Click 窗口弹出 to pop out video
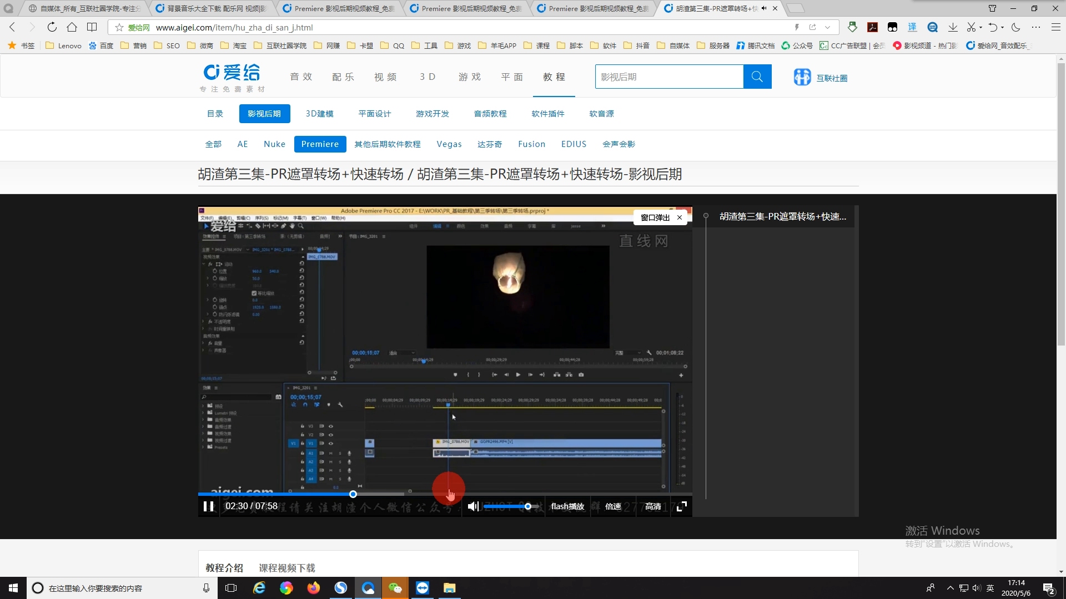 (655, 217)
